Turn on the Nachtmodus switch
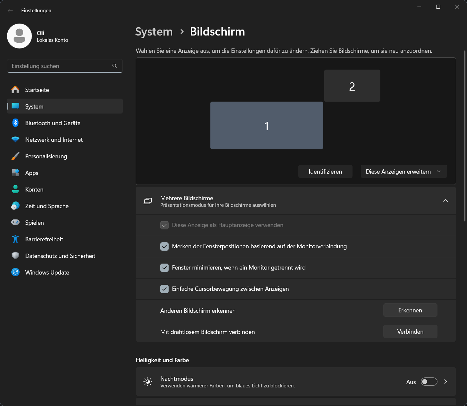467x406 pixels. point(429,382)
